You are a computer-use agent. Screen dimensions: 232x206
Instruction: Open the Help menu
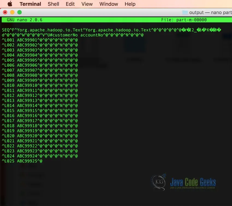(x=130, y=4)
